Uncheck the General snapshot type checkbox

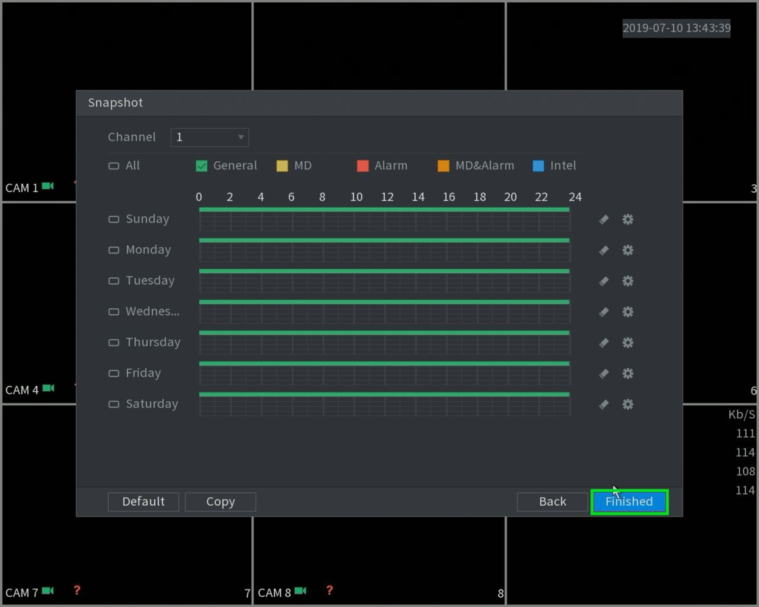coord(202,166)
